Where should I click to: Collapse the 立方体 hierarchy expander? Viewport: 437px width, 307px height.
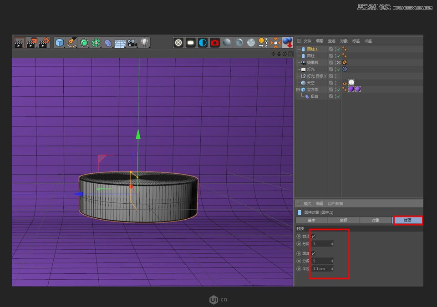297,89
